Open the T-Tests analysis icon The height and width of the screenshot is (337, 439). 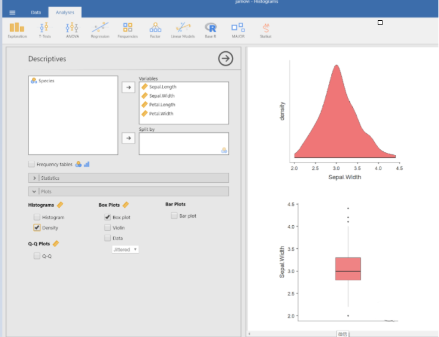44,29
